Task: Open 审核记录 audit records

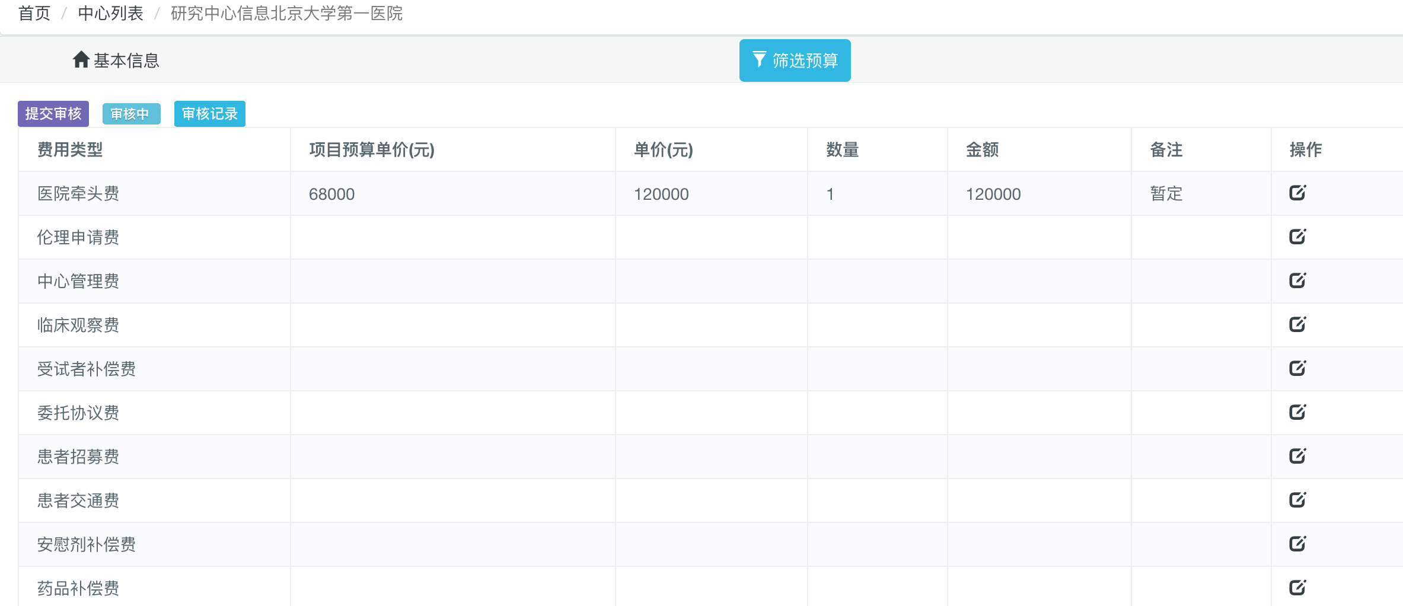Action: (210, 114)
